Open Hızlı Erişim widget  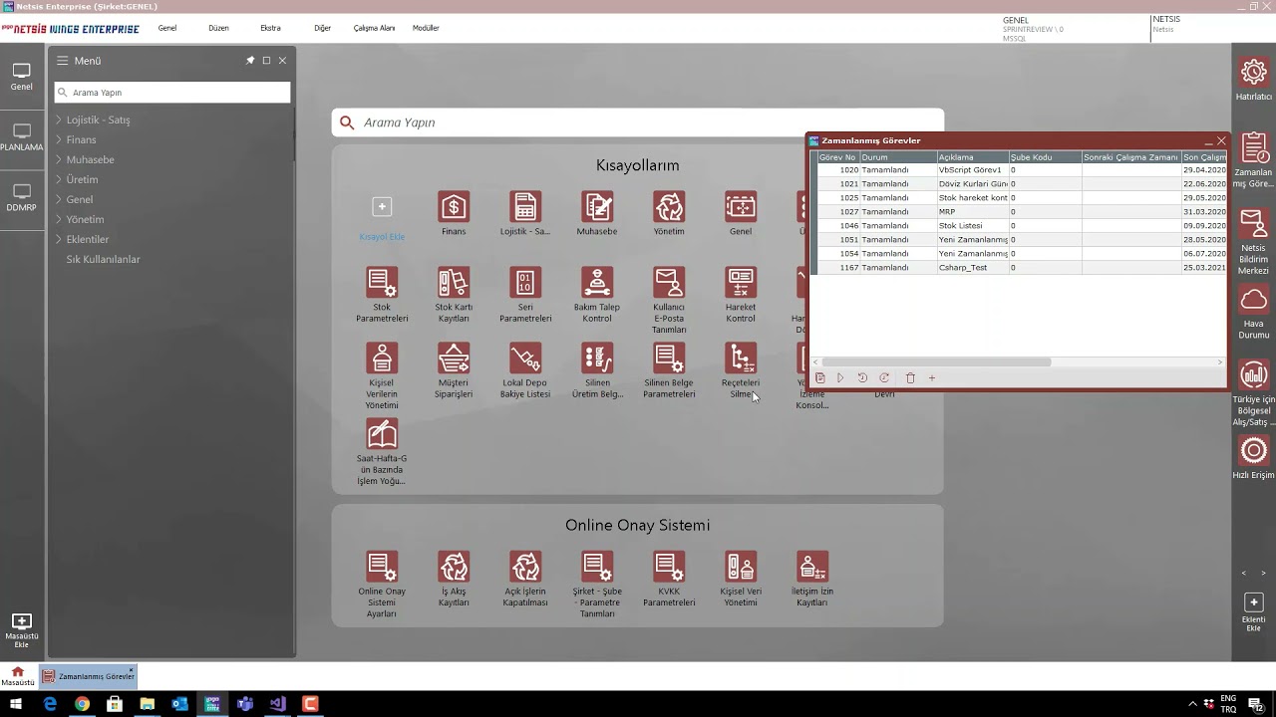[1254, 451]
